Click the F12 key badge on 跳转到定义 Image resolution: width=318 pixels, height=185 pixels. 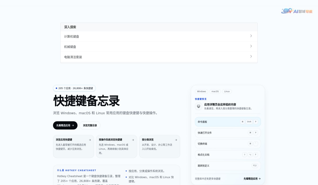pos(255,165)
